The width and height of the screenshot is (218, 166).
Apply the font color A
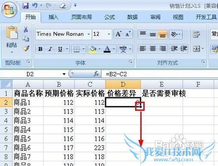(107, 49)
